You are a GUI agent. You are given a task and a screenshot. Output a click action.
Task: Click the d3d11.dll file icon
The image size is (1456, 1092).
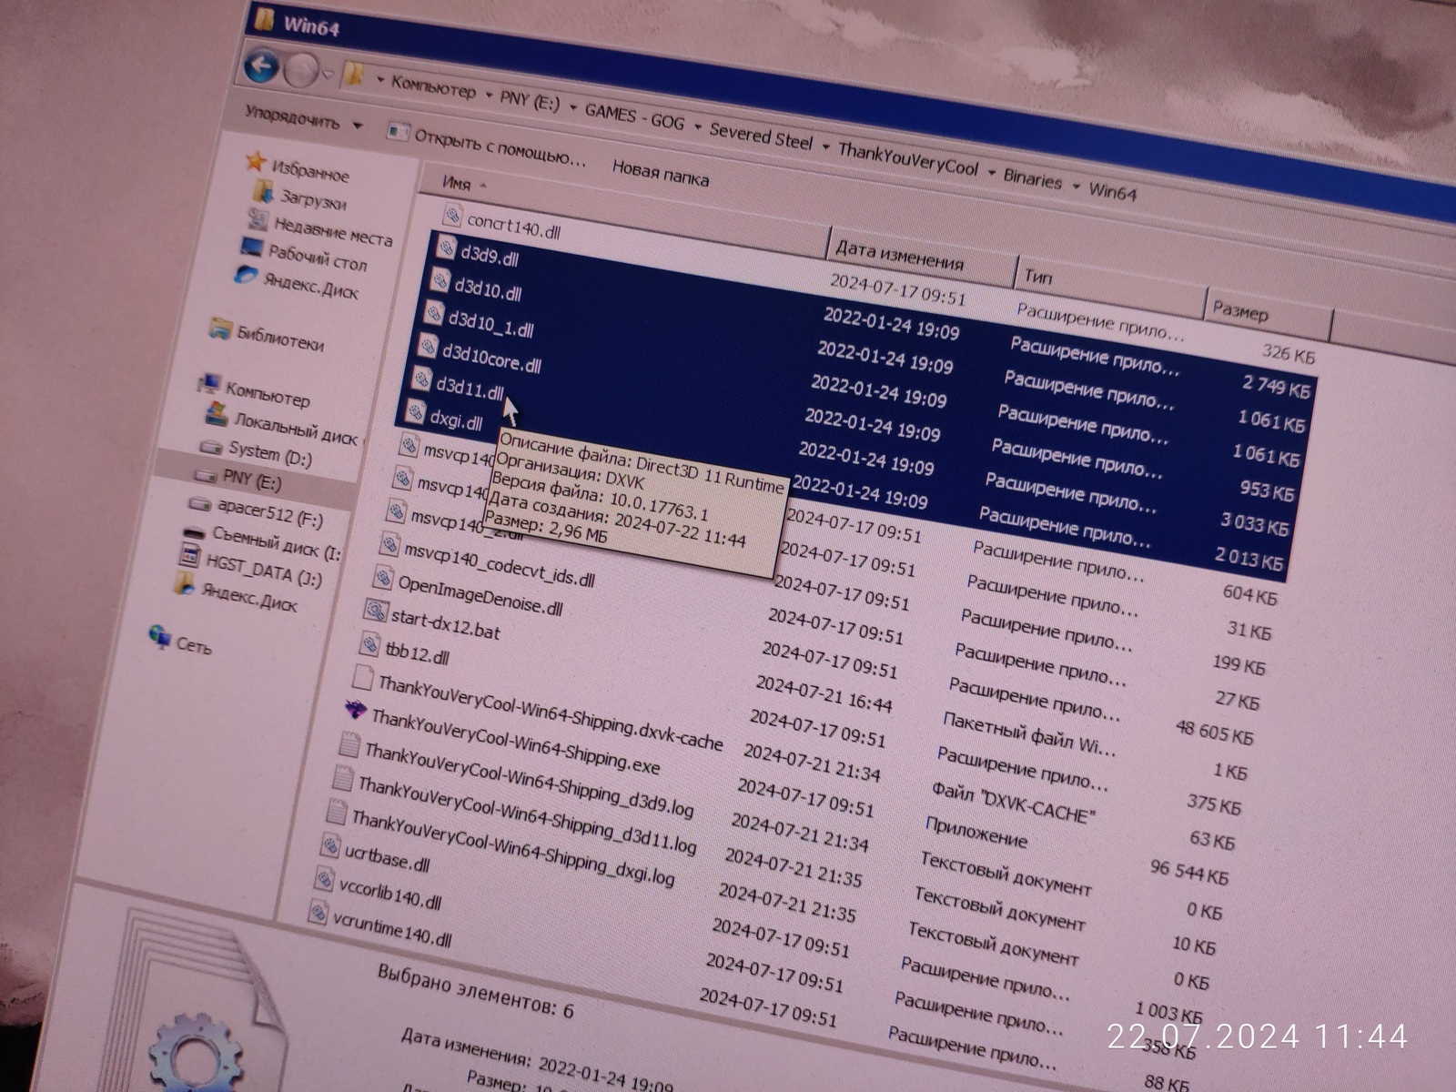click(422, 379)
